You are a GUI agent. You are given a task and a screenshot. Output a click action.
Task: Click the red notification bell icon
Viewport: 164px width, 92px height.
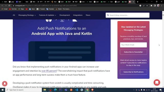[5, 84]
